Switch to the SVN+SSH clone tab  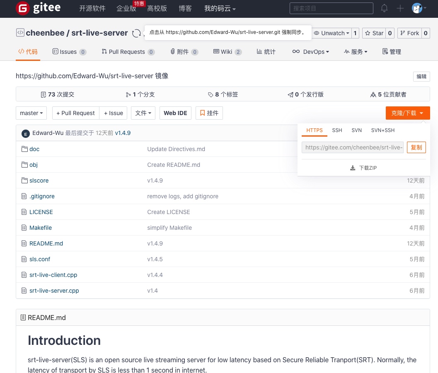click(x=383, y=130)
